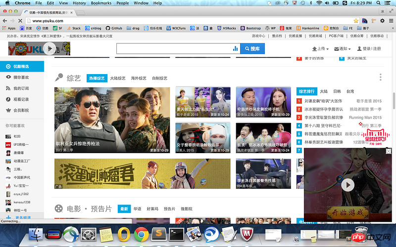Click the Youku search input field
The image size is (396, 247).
pos(173,48)
